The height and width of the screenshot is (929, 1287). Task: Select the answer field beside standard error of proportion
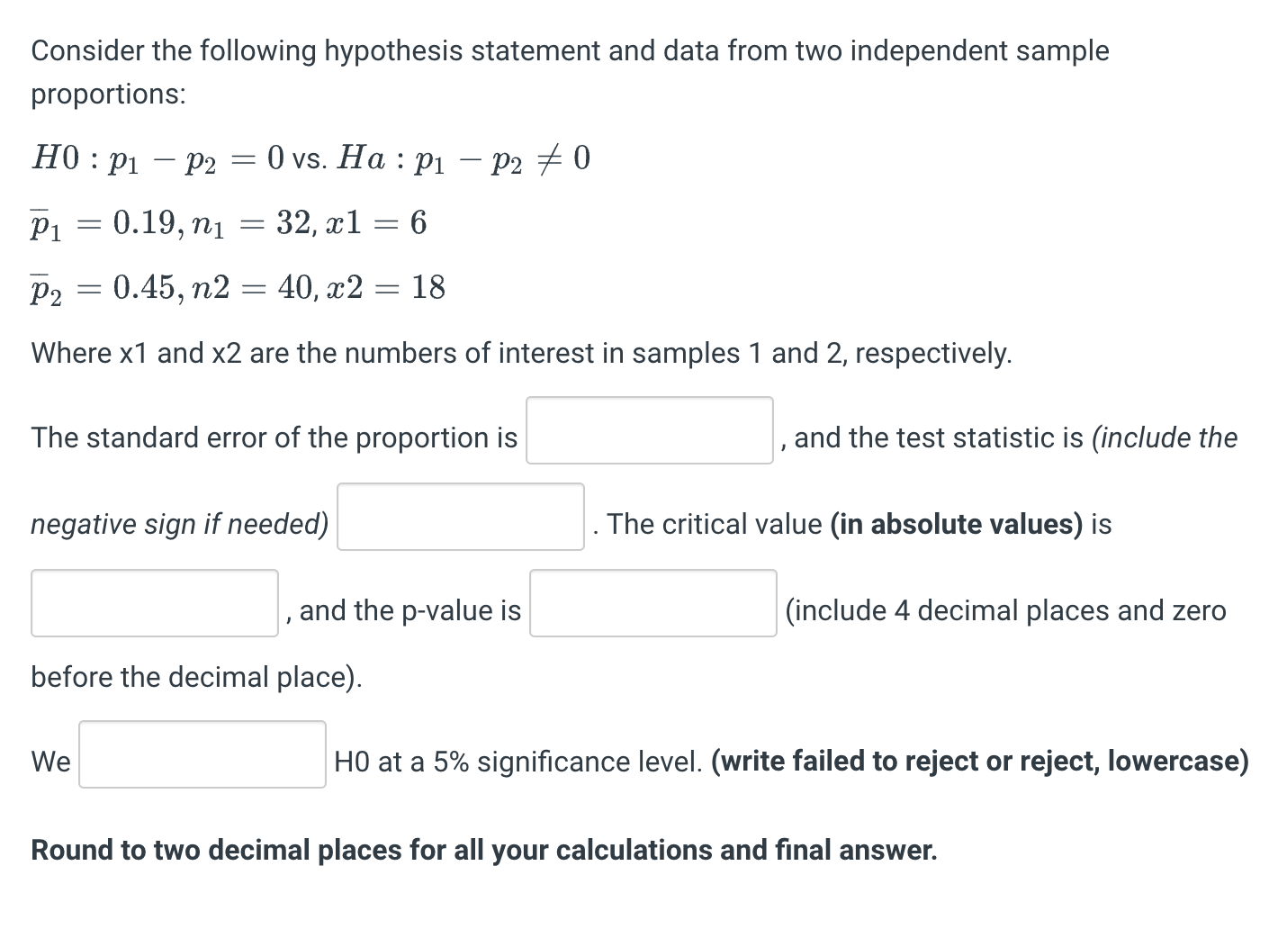[650, 429]
